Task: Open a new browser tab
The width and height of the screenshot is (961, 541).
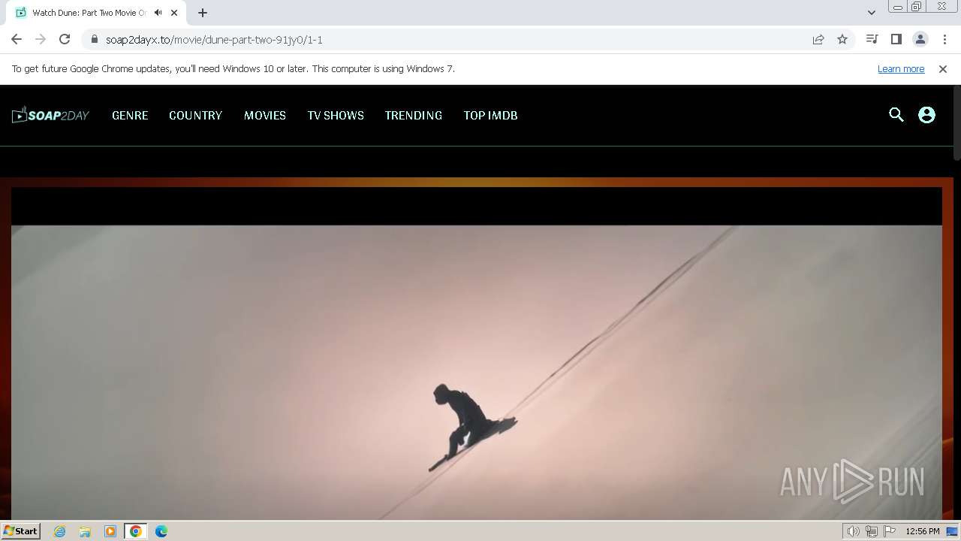Action: pos(203,13)
